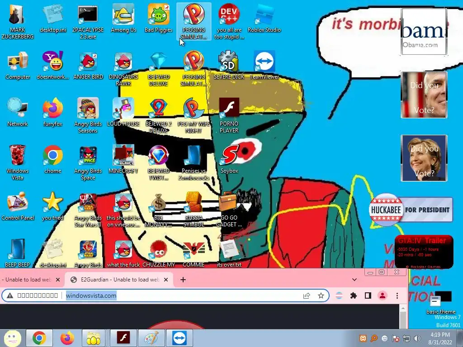The image size is (463, 347).
Task: Click the BIG MONAYY money bag icon
Action: tap(159, 210)
